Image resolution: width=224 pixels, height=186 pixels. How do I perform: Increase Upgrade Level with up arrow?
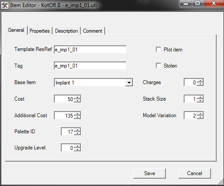[x=78, y=146]
